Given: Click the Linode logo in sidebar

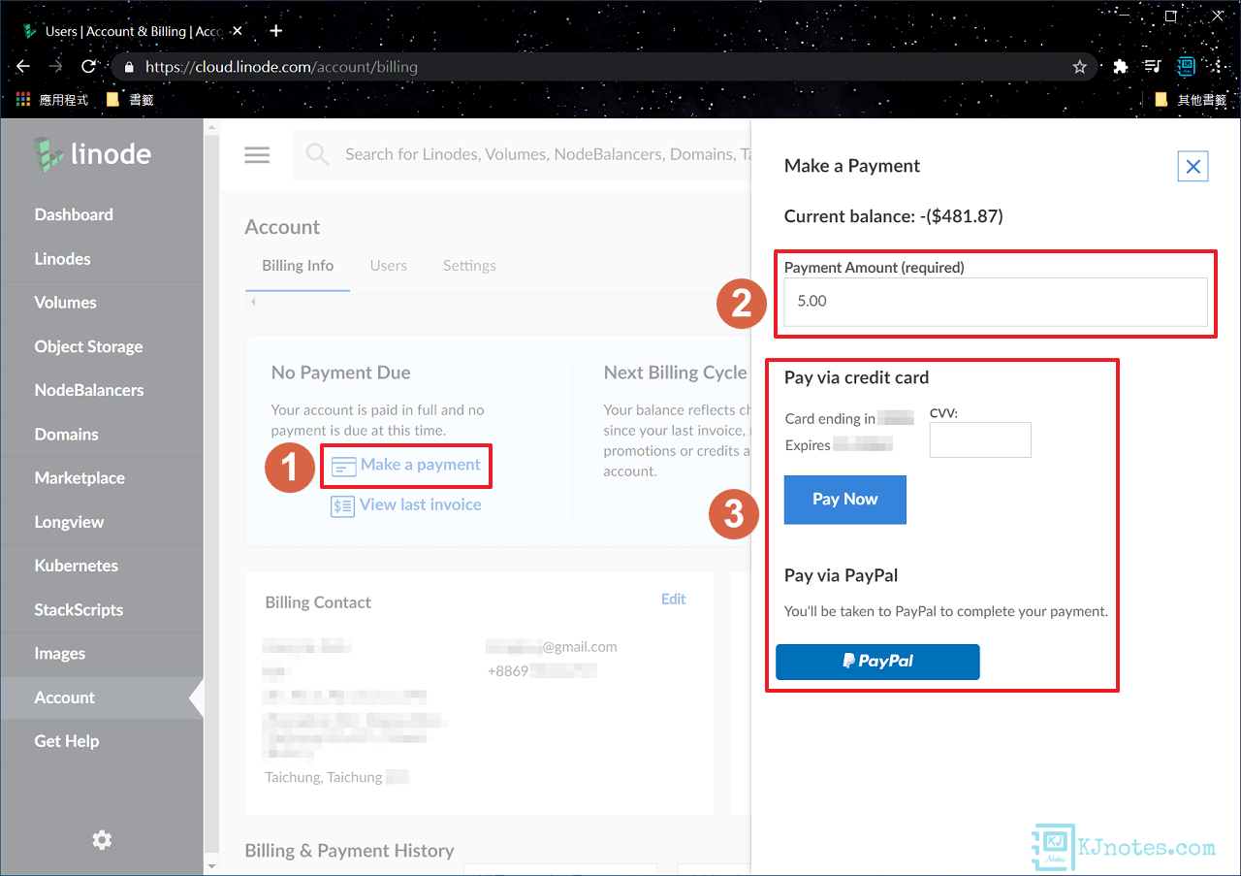Looking at the screenshot, I should click(92, 153).
